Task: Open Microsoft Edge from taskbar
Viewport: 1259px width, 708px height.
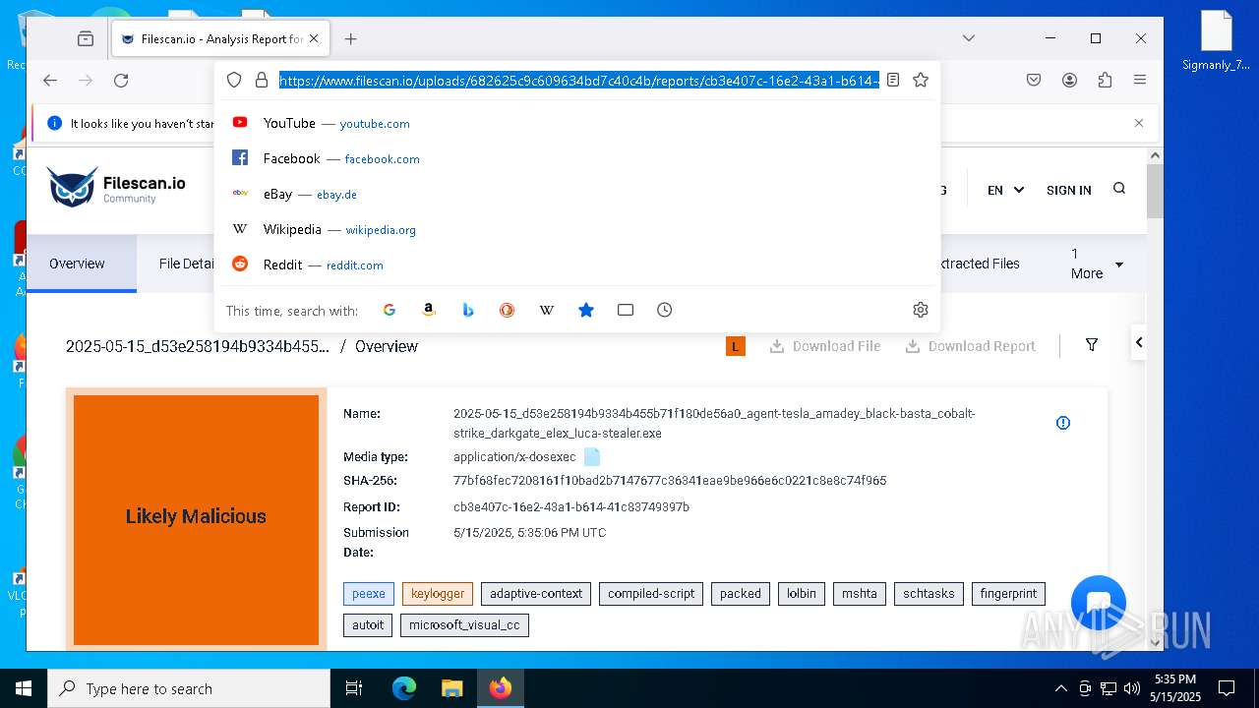Action: tap(404, 688)
